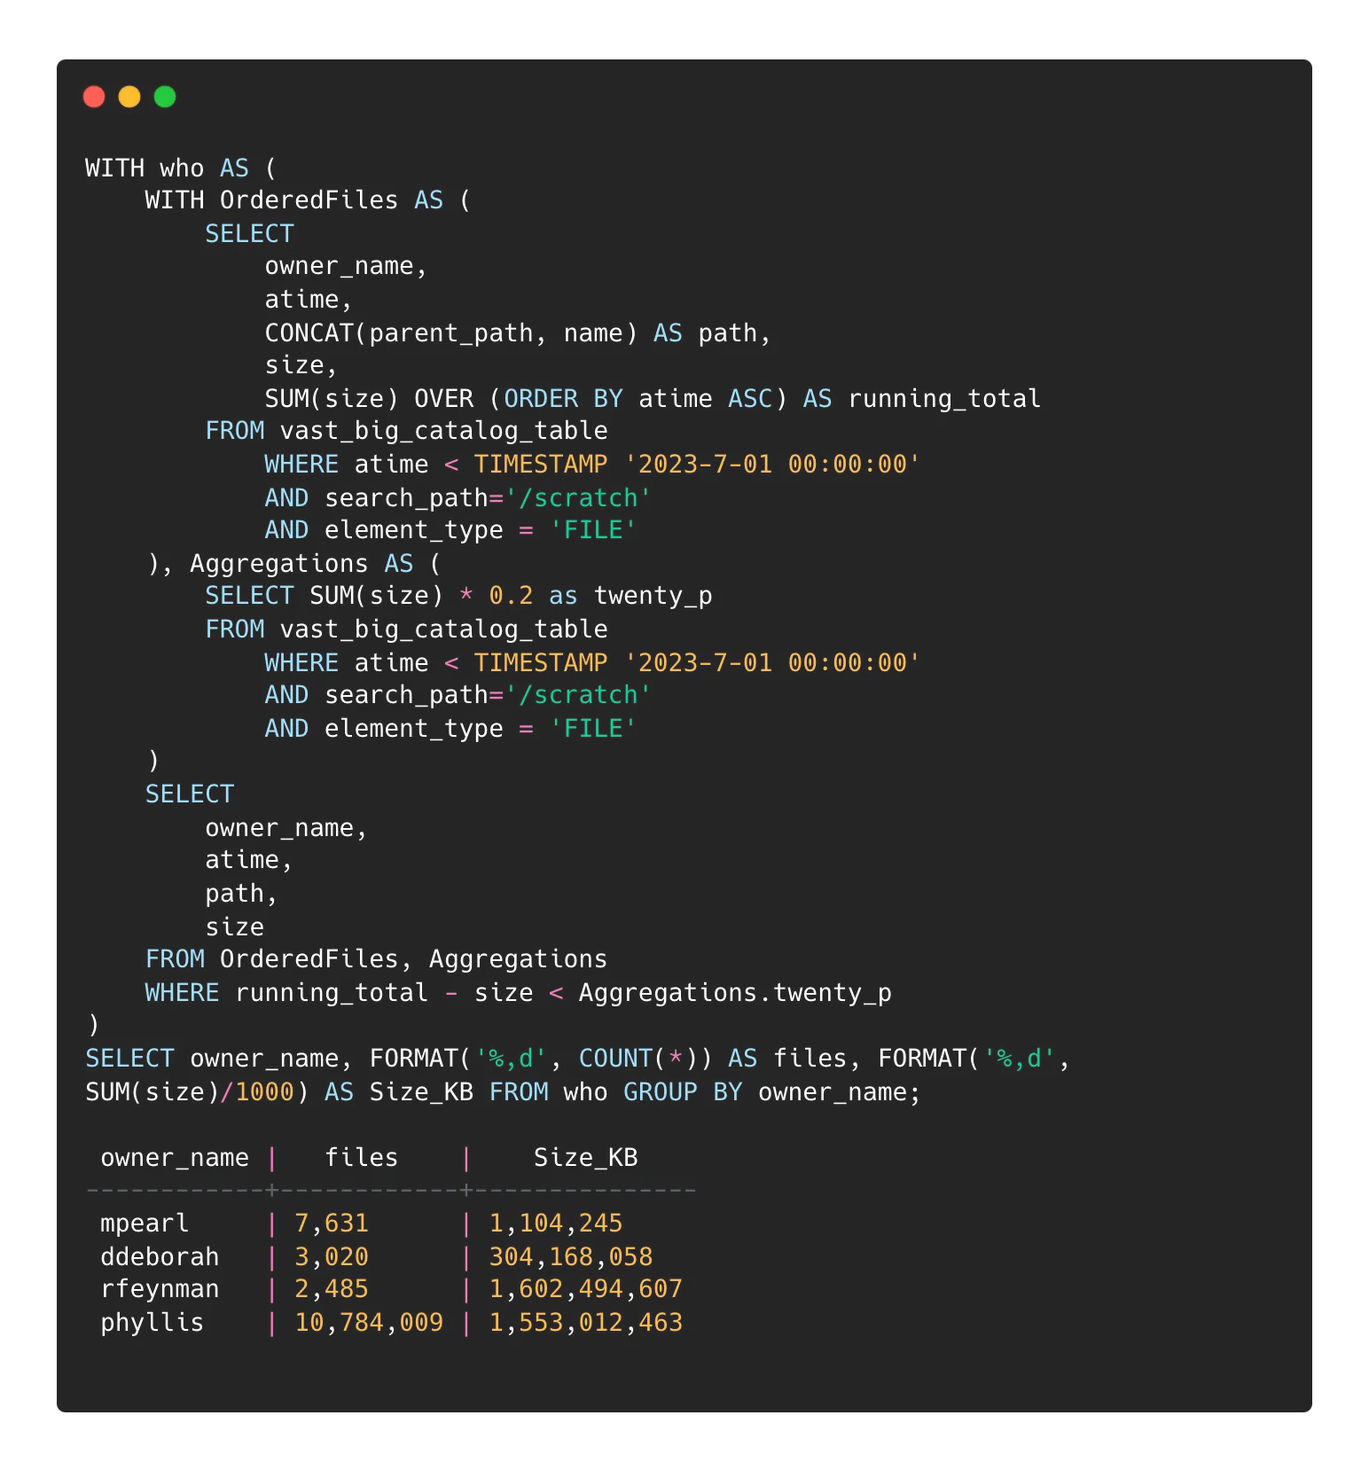Click 'COUNT(*)' in the final SELECT
The height and width of the screenshot is (1470, 1369).
click(638, 1059)
